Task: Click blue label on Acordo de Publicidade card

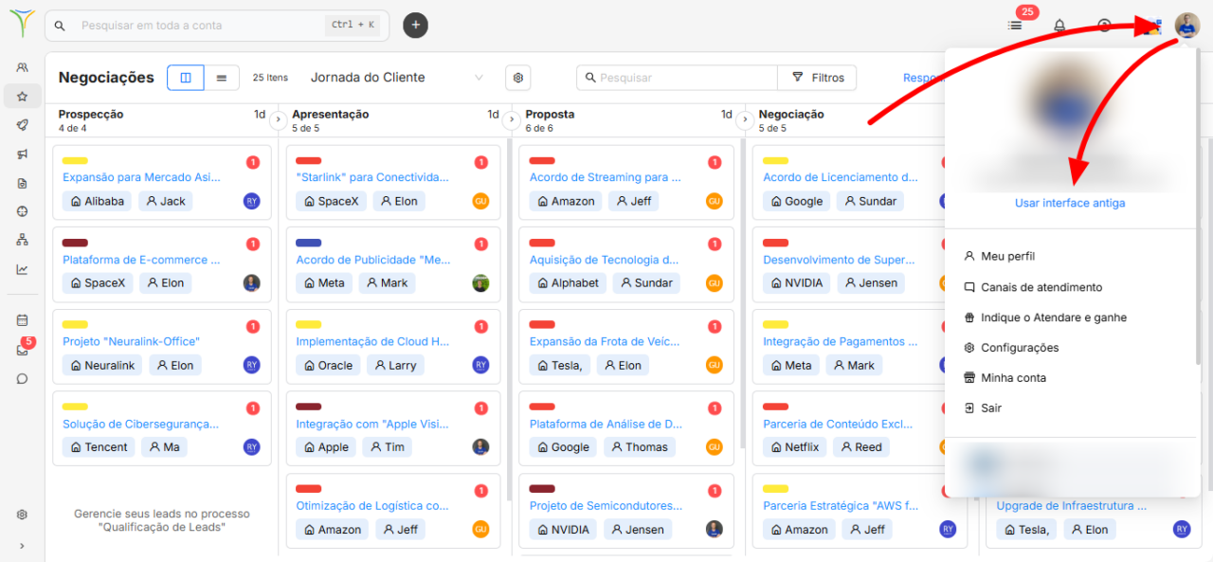Action: click(x=308, y=244)
